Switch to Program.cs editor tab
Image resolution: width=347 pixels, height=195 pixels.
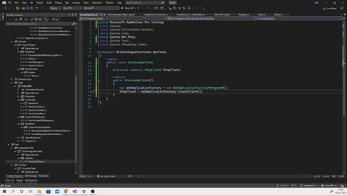[x=244, y=15]
